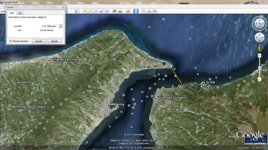
Task: Switch to the Yol tab
Action: pyautogui.click(x=20, y=13)
